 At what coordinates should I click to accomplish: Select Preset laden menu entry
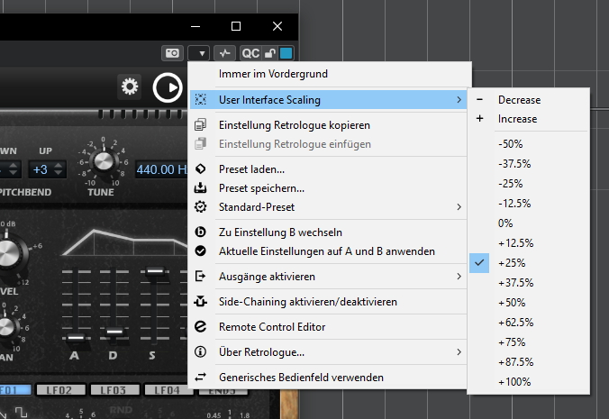tap(252, 169)
